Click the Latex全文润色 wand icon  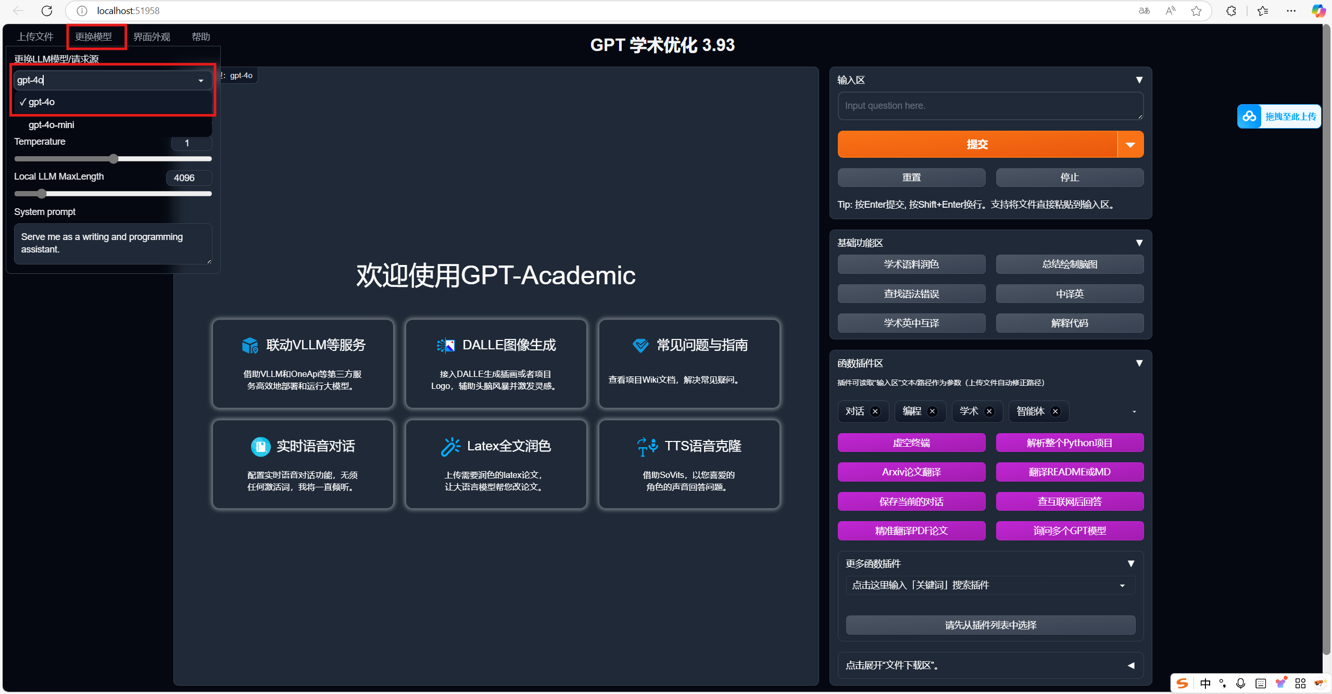point(450,446)
